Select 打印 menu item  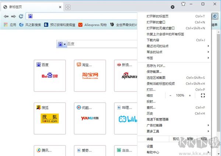pos(174,90)
